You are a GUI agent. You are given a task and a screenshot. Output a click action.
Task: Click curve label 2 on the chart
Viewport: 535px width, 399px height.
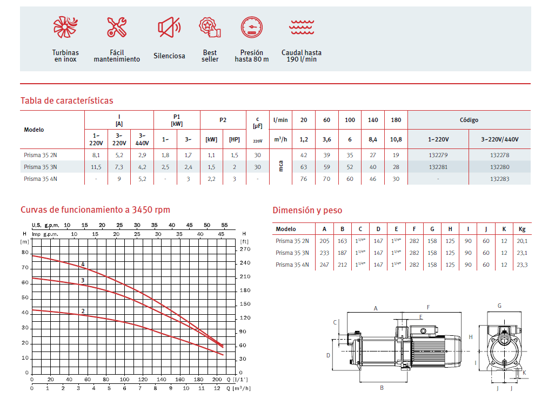point(83,311)
